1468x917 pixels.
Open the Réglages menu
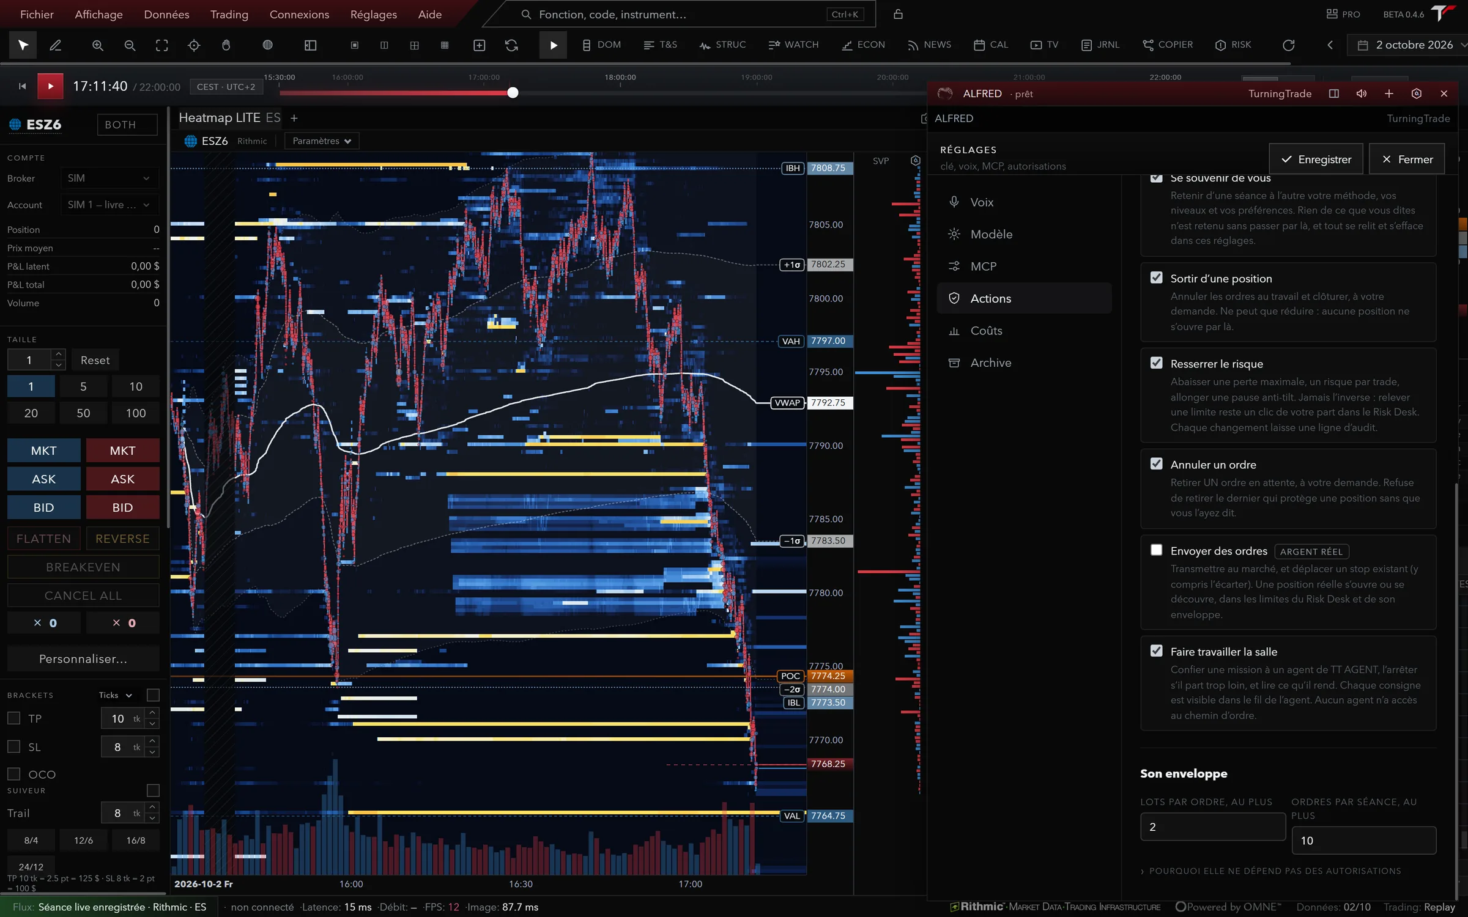(x=374, y=14)
